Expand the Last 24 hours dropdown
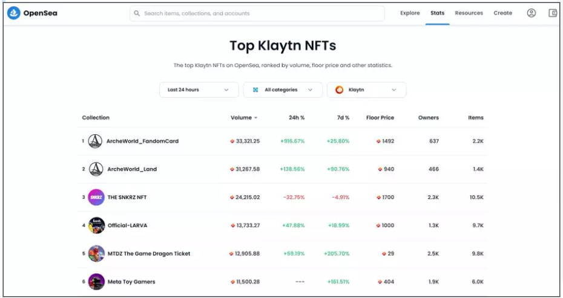Viewport: 563px width, 298px height. pos(199,89)
